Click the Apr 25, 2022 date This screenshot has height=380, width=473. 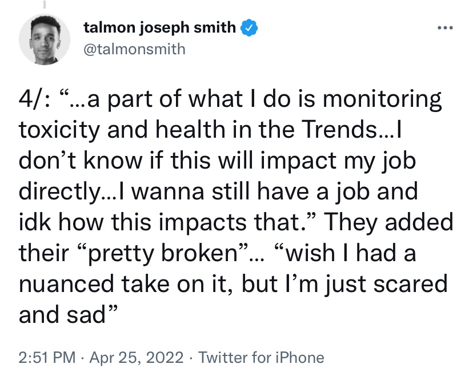(137, 357)
